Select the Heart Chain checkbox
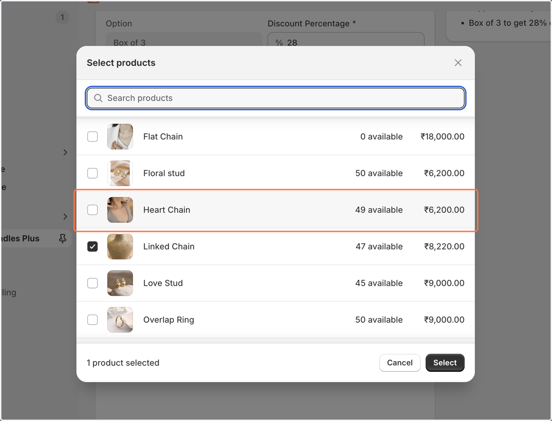552x421 pixels. click(92, 210)
